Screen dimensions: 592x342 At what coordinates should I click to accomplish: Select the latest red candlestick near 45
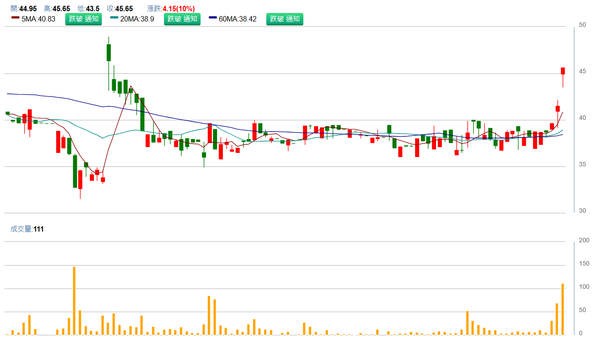pyautogui.click(x=563, y=71)
